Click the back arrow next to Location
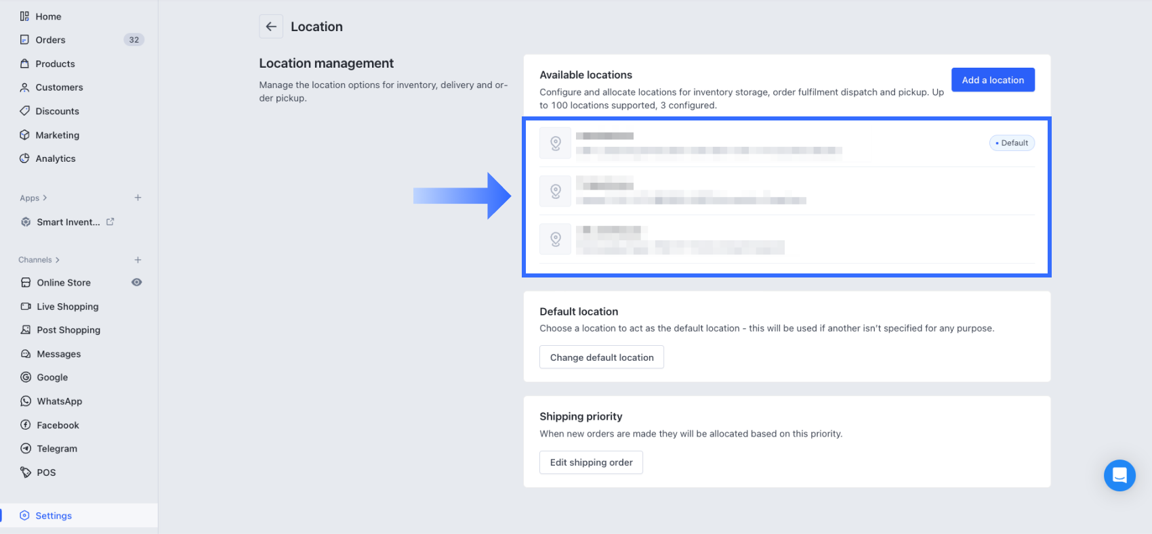1152x534 pixels. pos(271,26)
